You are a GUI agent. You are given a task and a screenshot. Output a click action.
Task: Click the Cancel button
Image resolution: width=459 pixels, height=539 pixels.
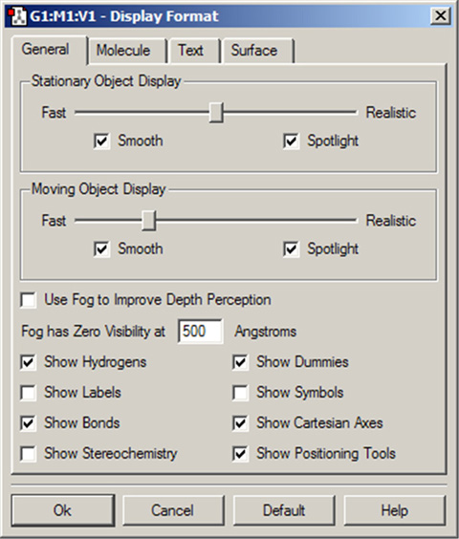tap(173, 510)
